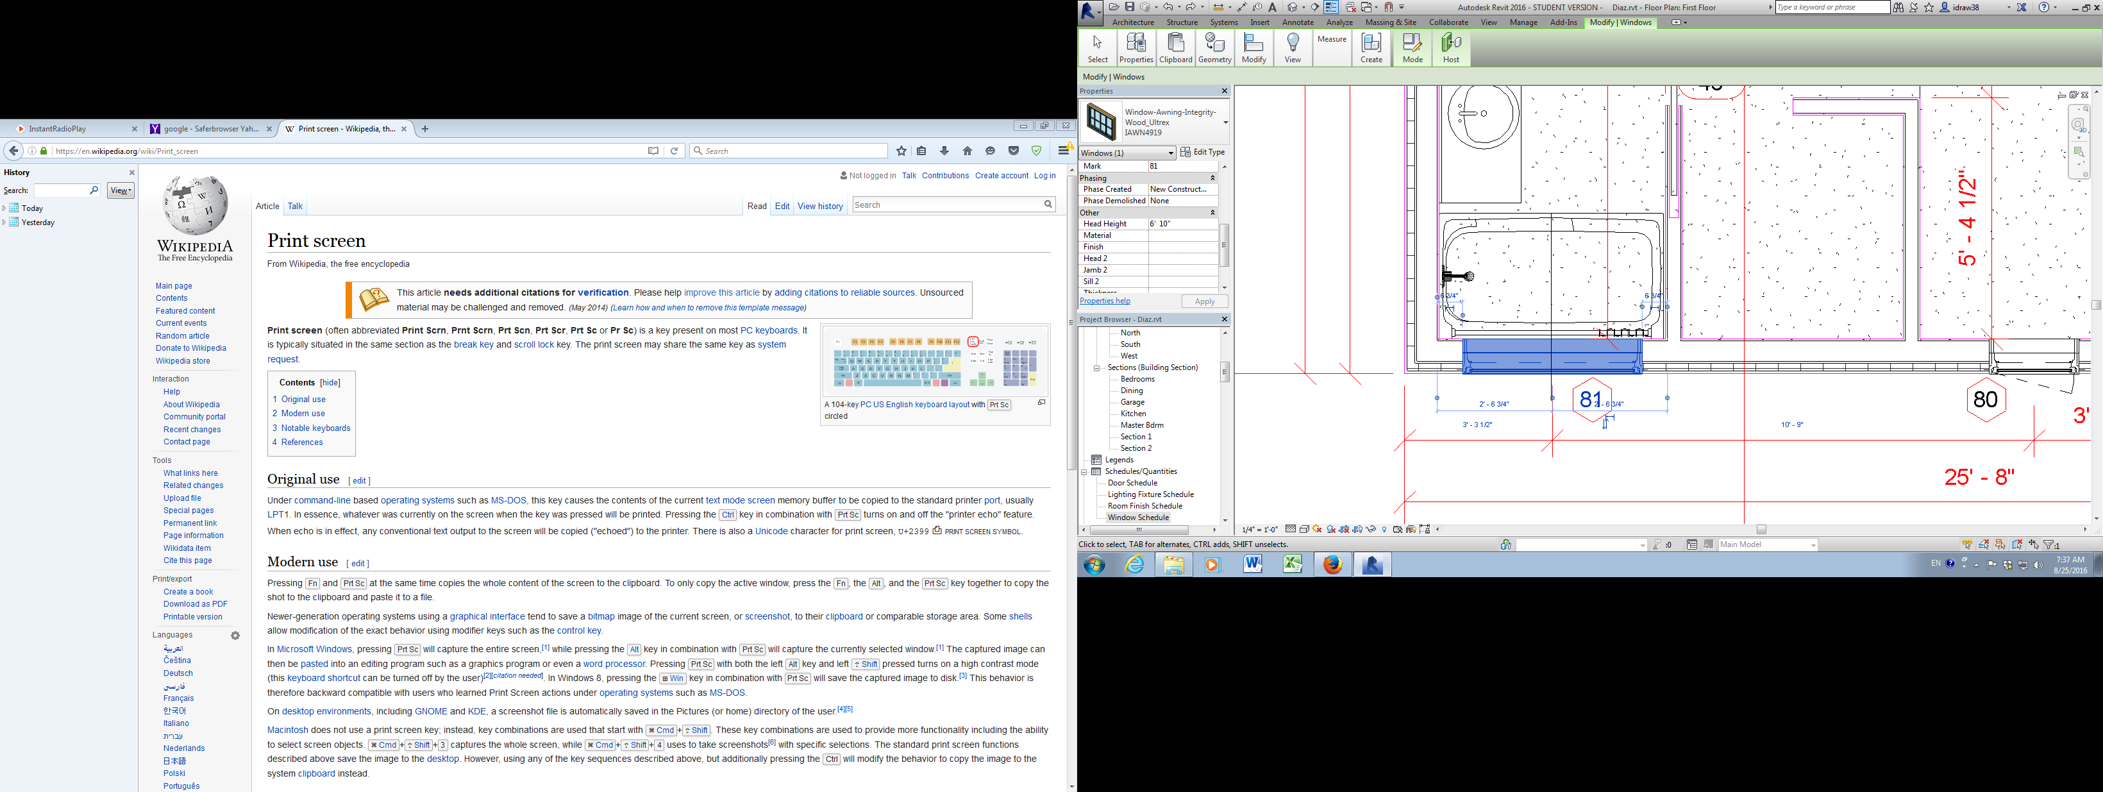Bookmark page with star icon

[901, 151]
